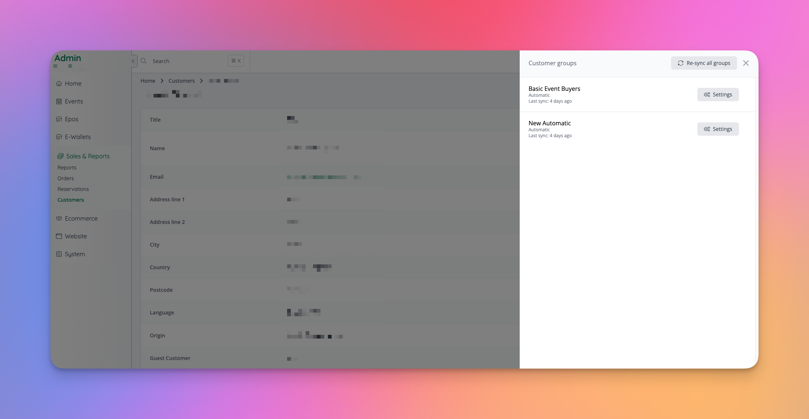Collapse the sidebar with the chevron handle
Screen dimensions: 809x419
click(x=133, y=61)
